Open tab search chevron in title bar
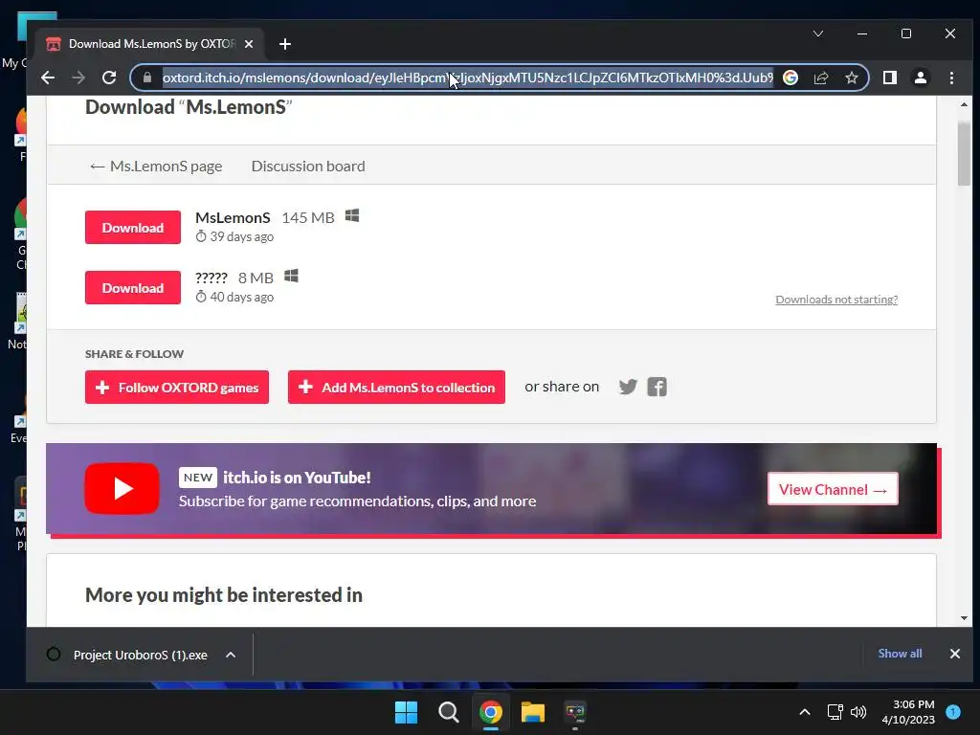 pyautogui.click(x=817, y=33)
